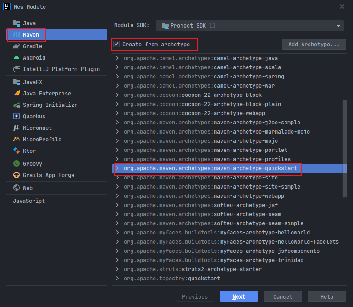Viewport: 353px width, 307px height.
Task: Select cocoon-22-archetype-webapp row
Action: point(229,113)
